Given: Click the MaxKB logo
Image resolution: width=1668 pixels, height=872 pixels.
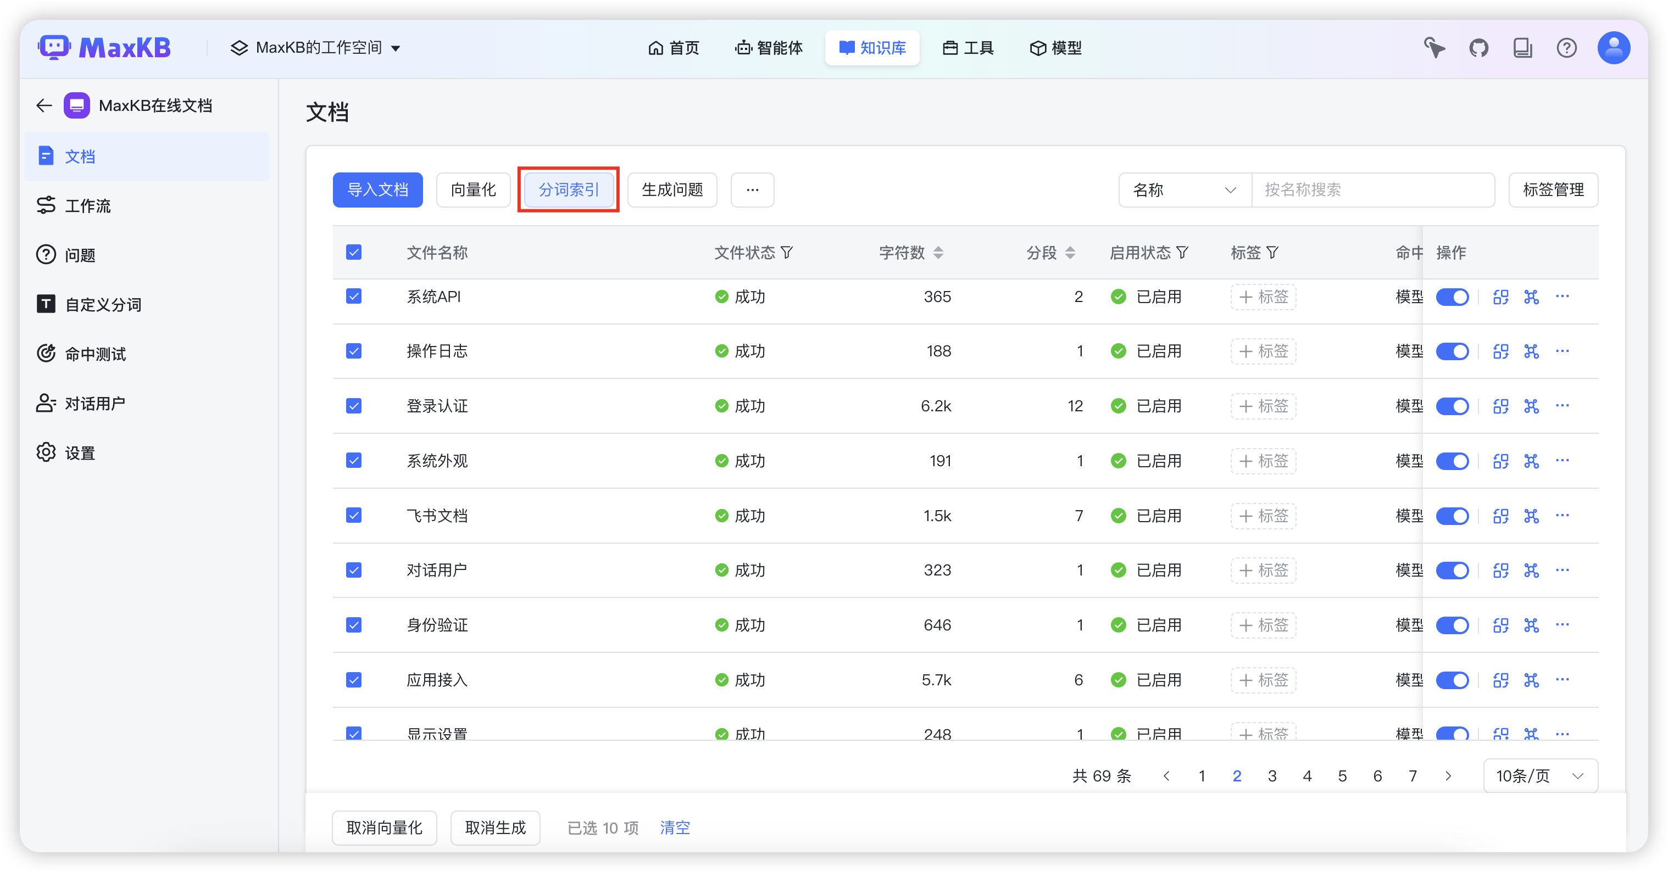Looking at the screenshot, I should (105, 48).
